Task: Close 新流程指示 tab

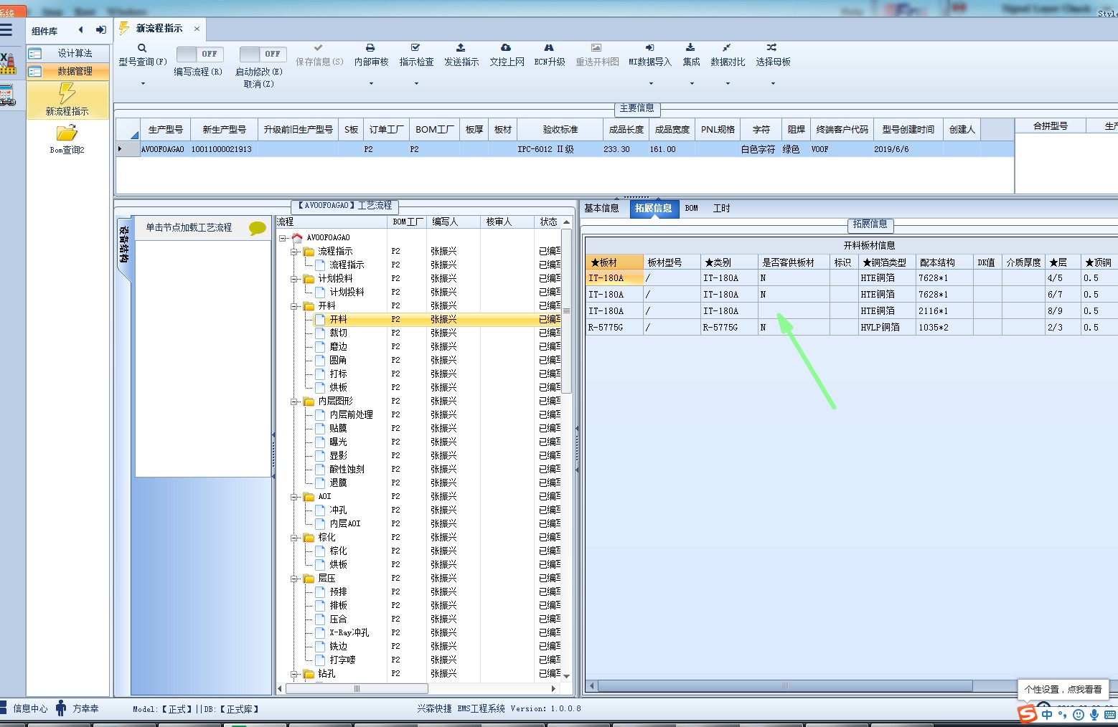Action: pyautogui.click(x=197, y=29)
